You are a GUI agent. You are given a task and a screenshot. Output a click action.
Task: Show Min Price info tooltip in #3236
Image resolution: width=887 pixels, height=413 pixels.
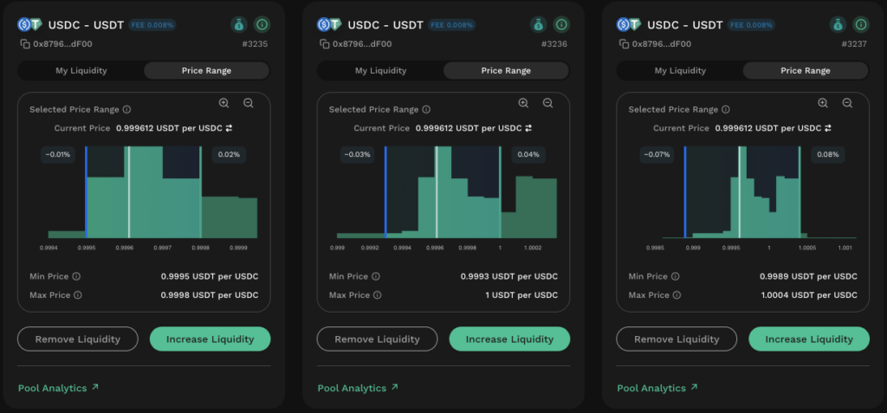click(x=376, y=277)
